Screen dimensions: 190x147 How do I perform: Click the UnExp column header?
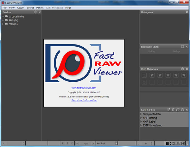152,51
